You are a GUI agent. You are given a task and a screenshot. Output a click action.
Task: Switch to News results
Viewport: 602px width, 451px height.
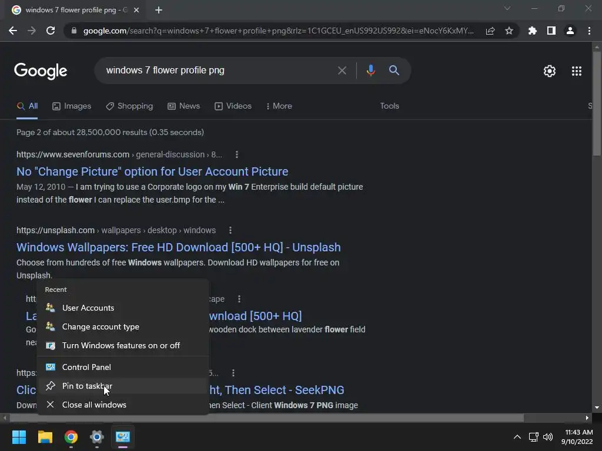[x=184, y=106]
